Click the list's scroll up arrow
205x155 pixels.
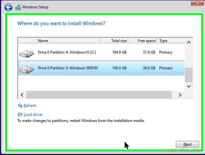(x=189, y=42)
